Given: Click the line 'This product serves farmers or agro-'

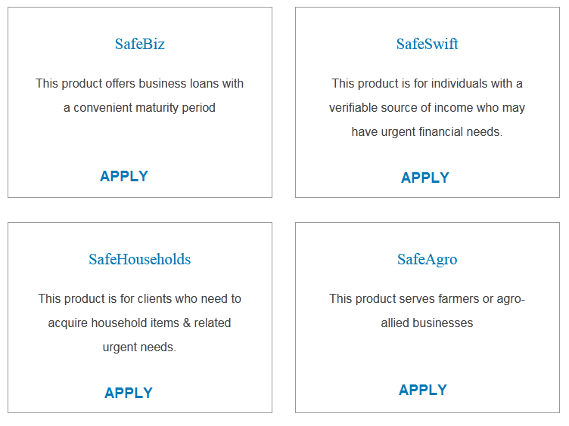Looking at the screenshot, I should 427,299.
